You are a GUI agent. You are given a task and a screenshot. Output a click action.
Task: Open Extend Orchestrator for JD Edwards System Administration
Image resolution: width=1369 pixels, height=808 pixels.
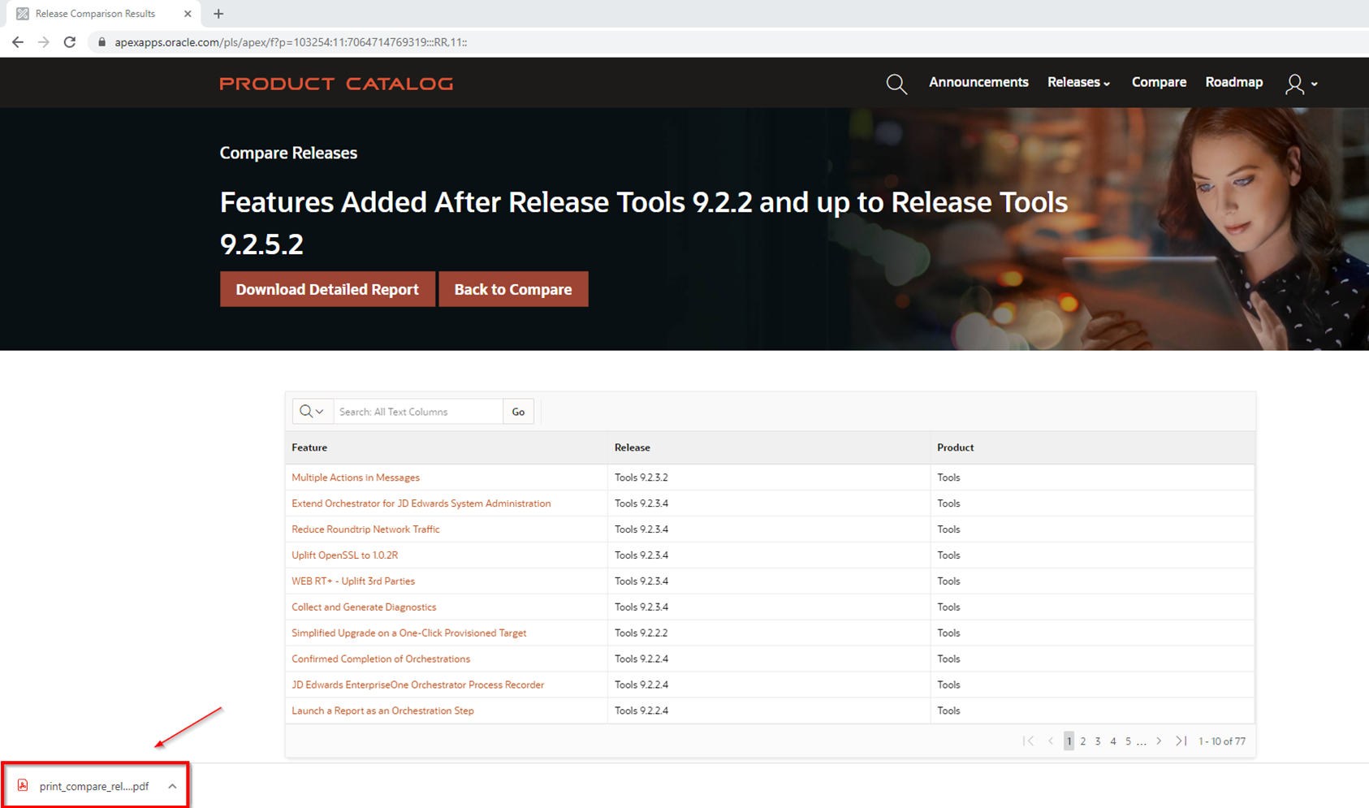(x=421, y=503)
